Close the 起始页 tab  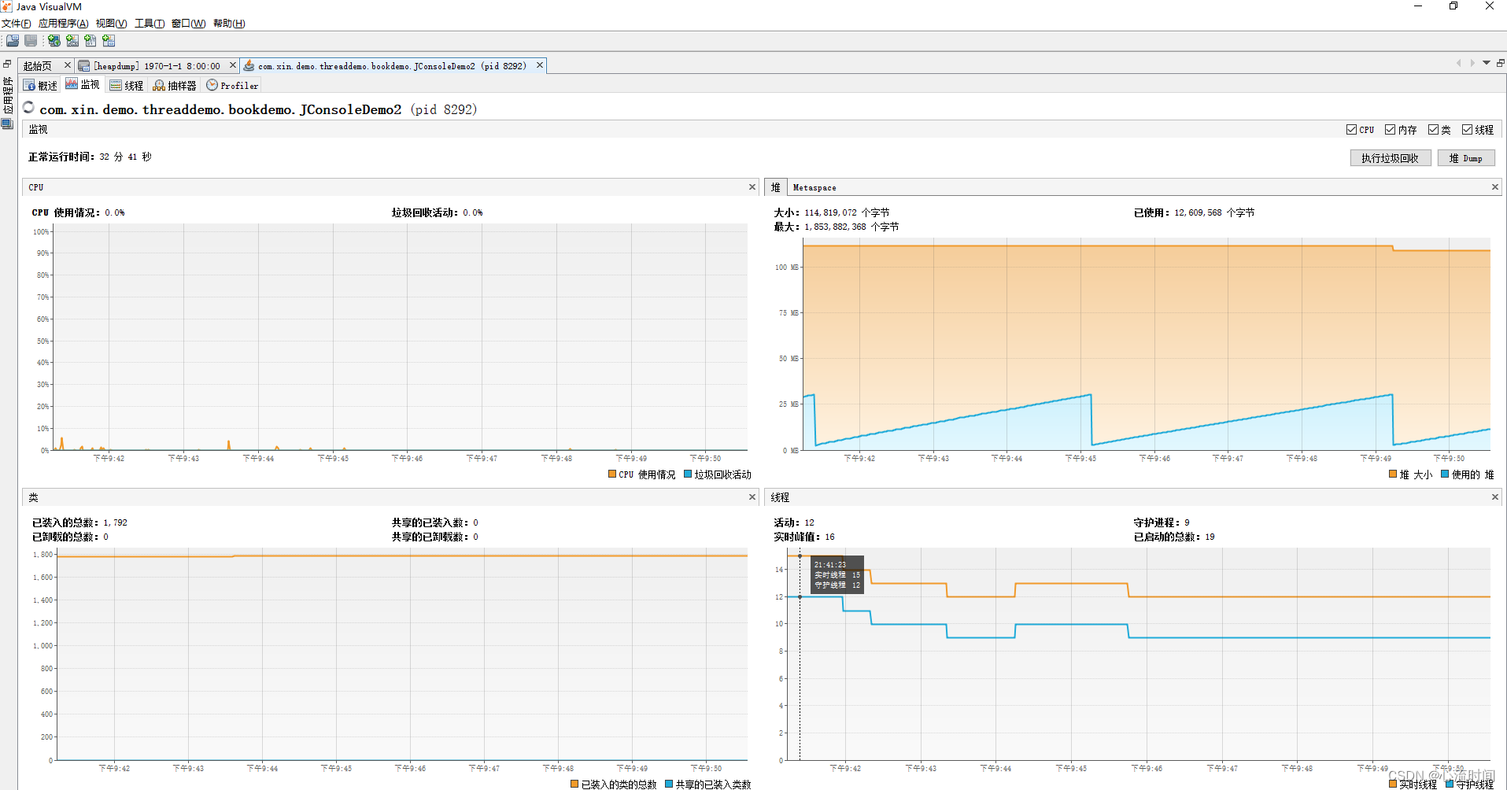(68, 65)
